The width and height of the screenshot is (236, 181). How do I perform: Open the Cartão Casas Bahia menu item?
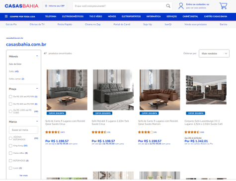[x=216, y=16]
